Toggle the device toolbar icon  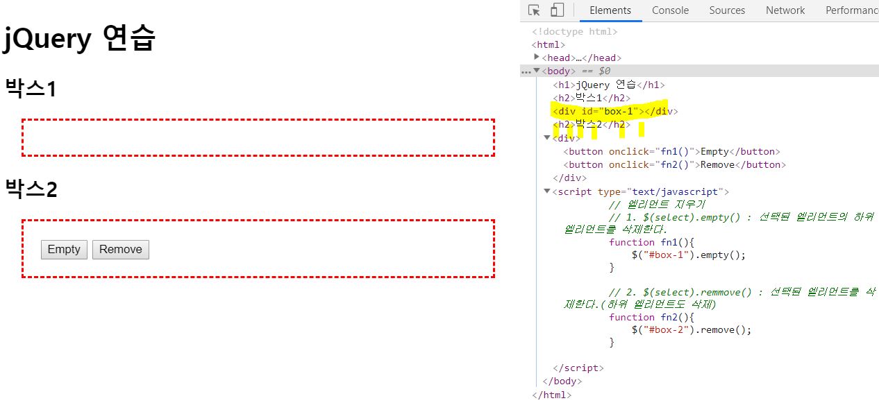pos(557,10)
